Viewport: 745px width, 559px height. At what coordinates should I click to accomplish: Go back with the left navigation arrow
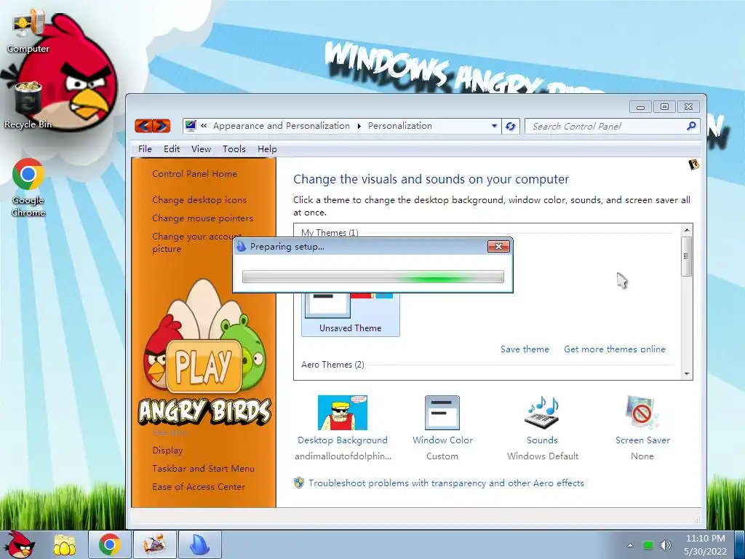(143, 125)
